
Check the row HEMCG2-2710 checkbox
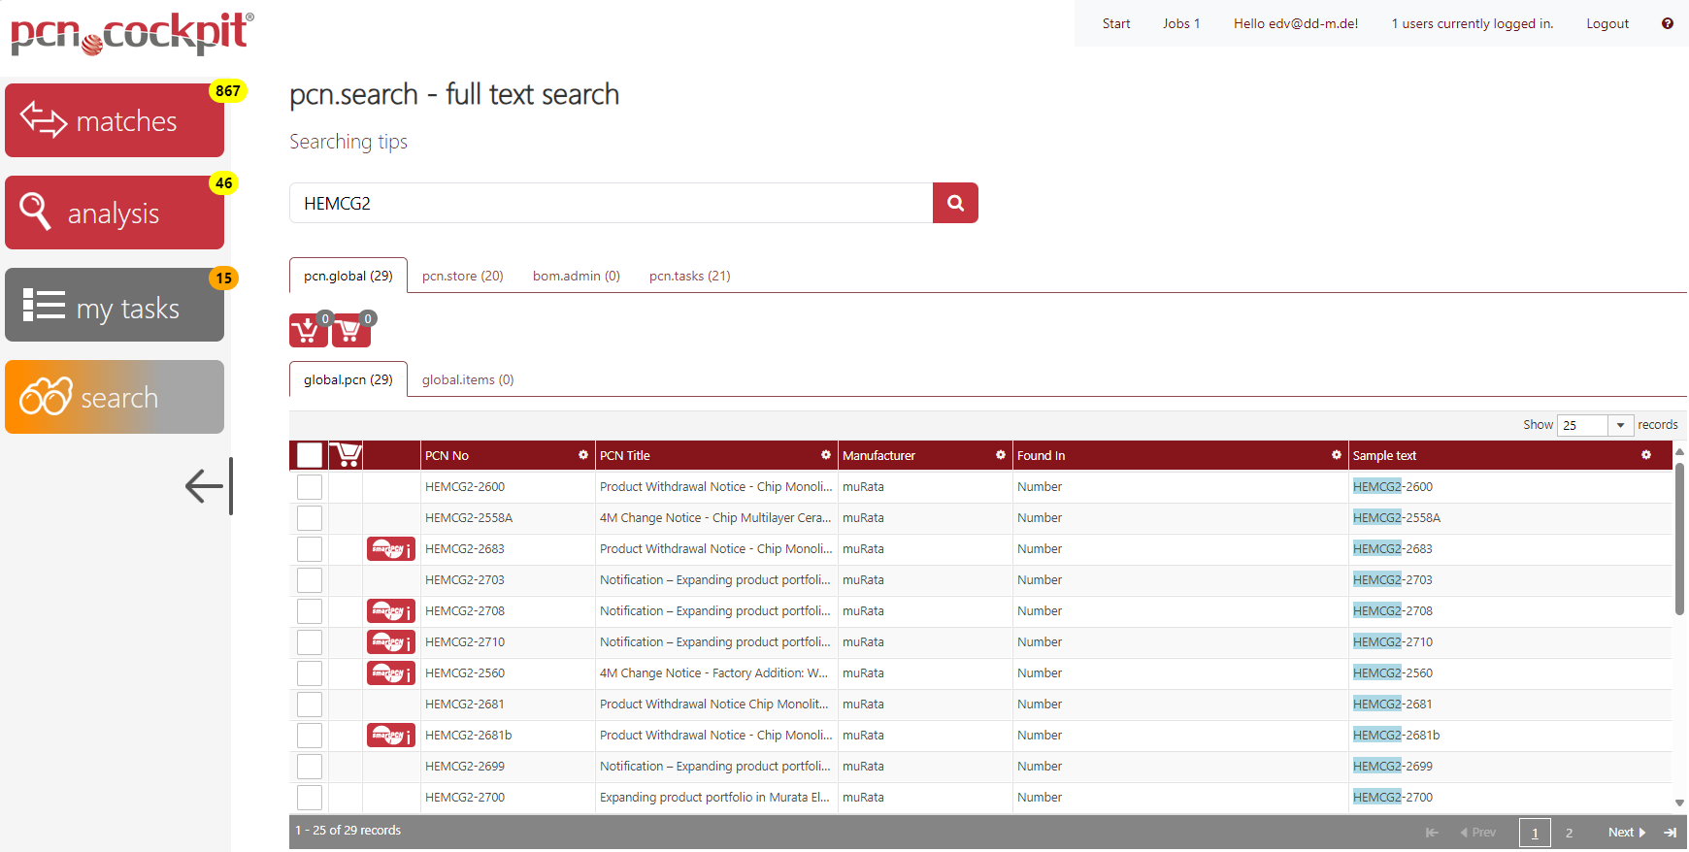(x=310, y=642)
